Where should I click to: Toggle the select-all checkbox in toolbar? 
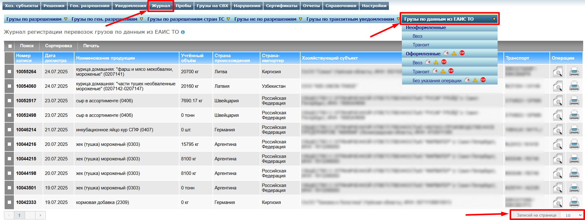point(10,46)
